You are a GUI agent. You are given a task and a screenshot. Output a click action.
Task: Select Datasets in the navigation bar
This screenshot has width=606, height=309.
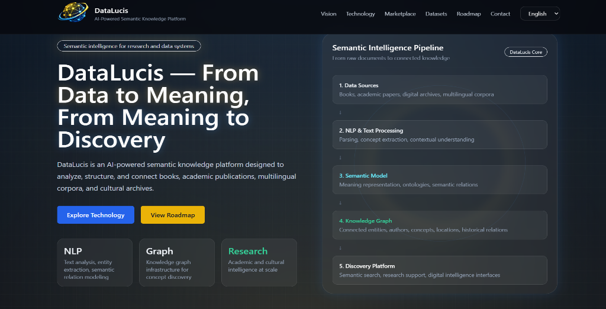(x=436, y=14)
